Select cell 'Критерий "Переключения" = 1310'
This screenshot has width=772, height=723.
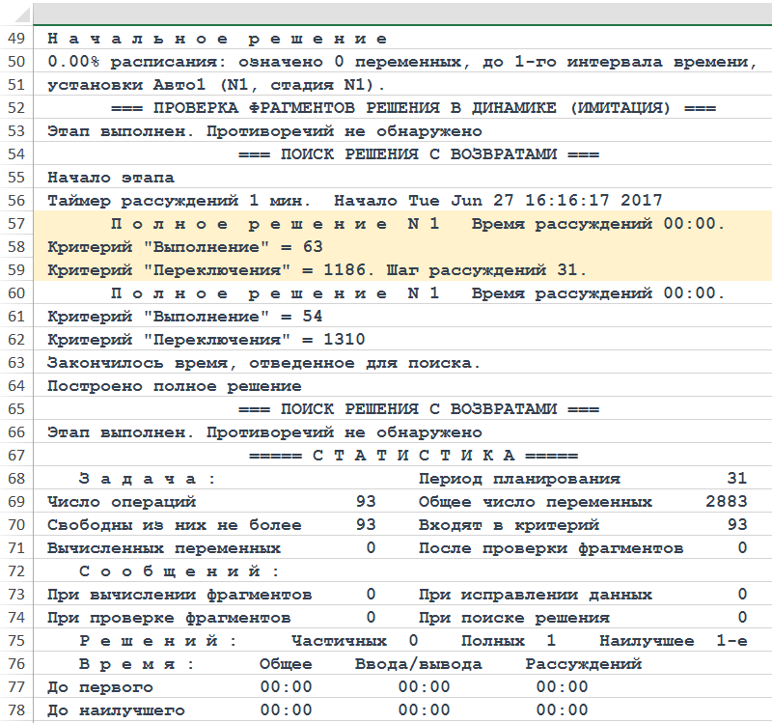206,340
